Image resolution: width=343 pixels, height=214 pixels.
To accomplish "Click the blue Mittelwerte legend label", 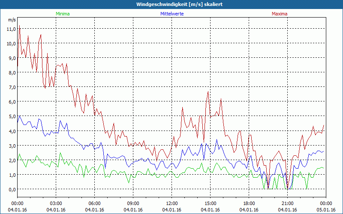I will (x=172, y=14).
